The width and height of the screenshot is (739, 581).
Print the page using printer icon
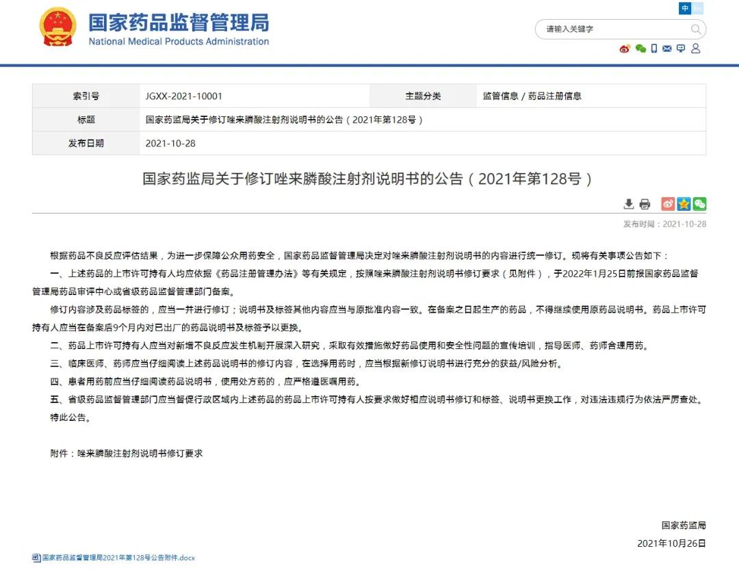coord(645,204)
